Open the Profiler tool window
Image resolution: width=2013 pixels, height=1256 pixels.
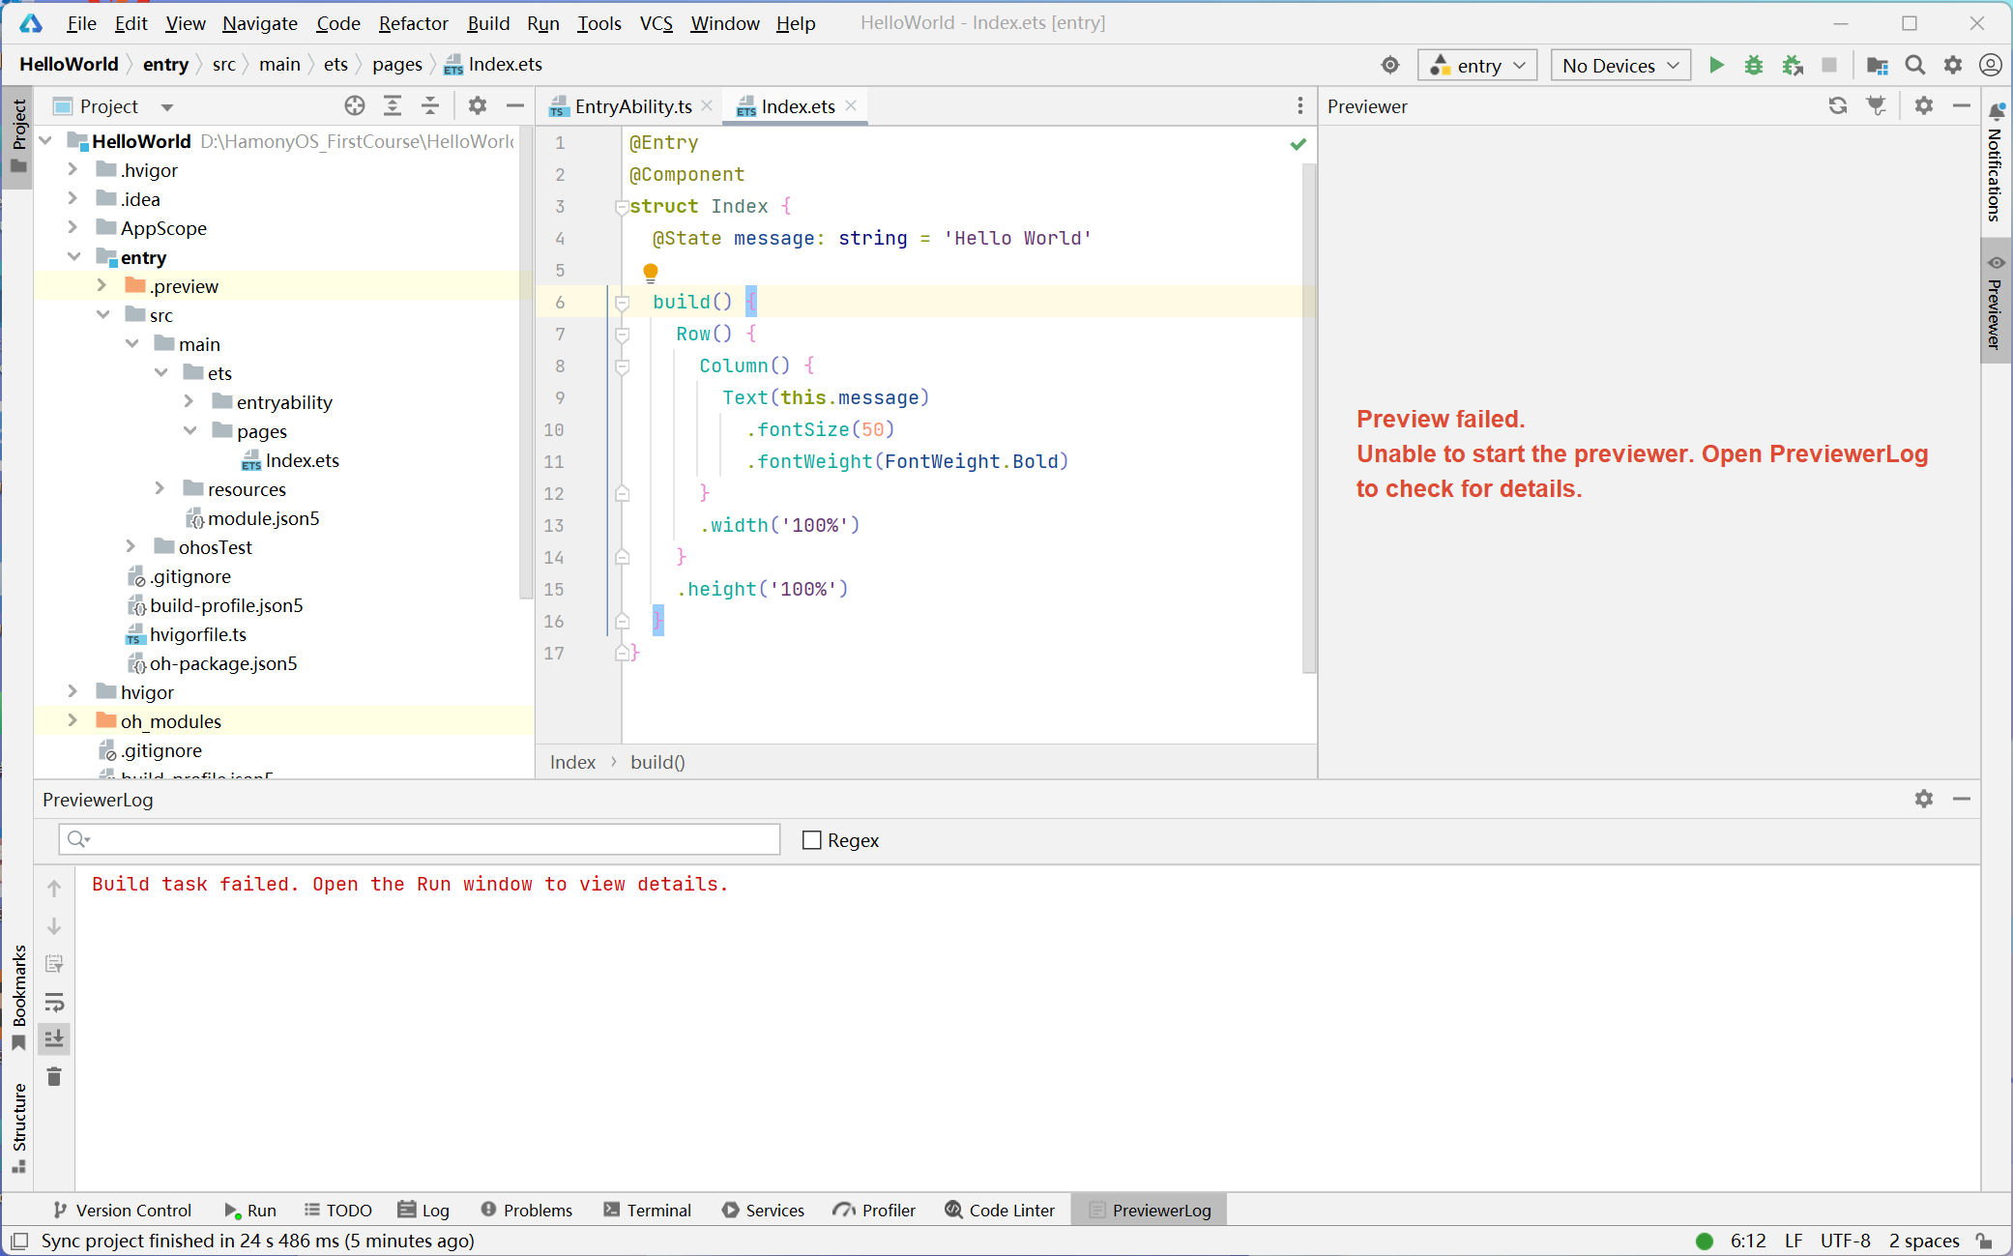pos(874,1210)
